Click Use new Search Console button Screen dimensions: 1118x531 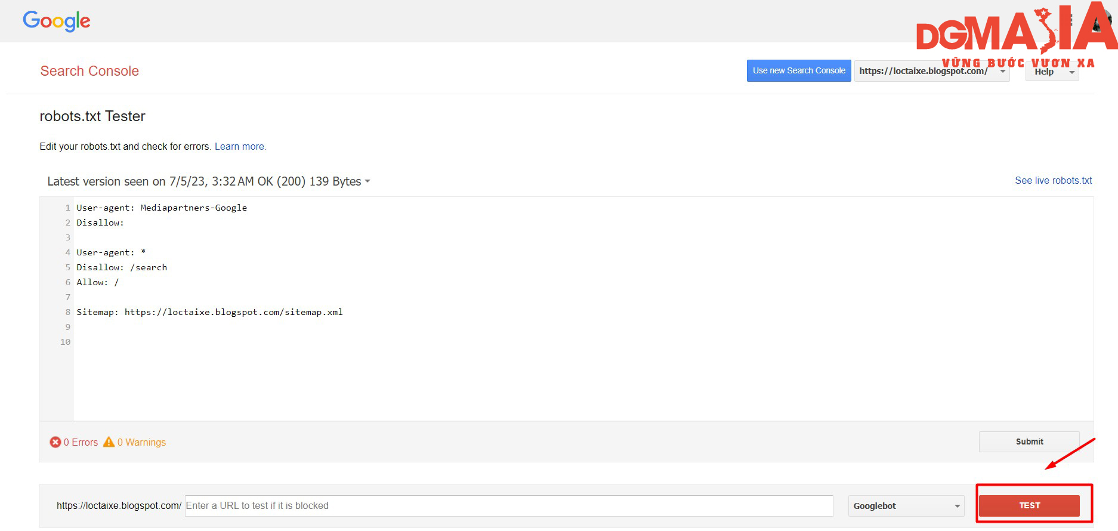799,70
